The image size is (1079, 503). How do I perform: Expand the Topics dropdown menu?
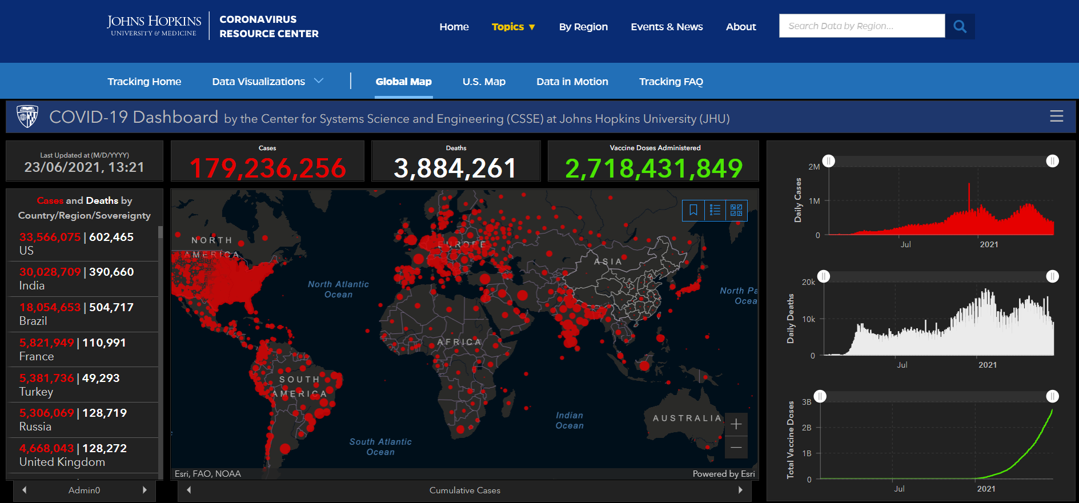pos(514,27)
